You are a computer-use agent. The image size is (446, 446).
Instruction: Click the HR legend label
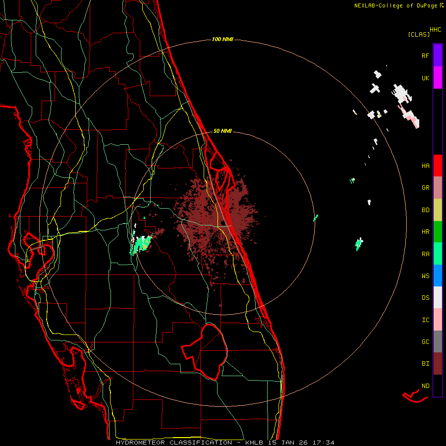(425, 232)
